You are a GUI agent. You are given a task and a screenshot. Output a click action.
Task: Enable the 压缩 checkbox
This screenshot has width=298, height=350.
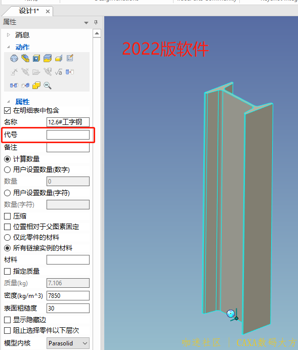coord(8,216)
